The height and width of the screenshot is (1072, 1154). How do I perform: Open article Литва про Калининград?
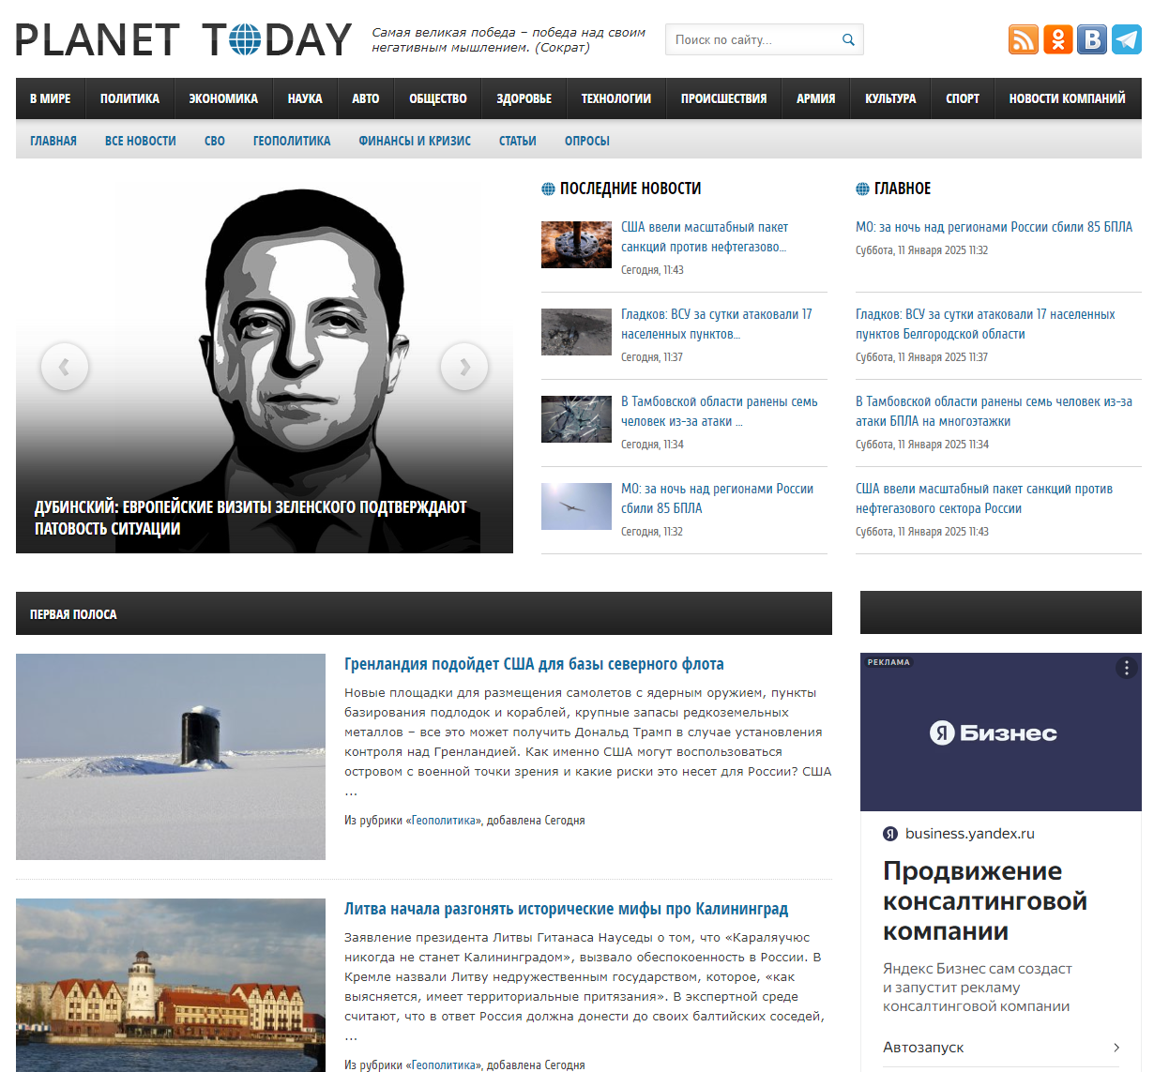(x=566, y=909)
